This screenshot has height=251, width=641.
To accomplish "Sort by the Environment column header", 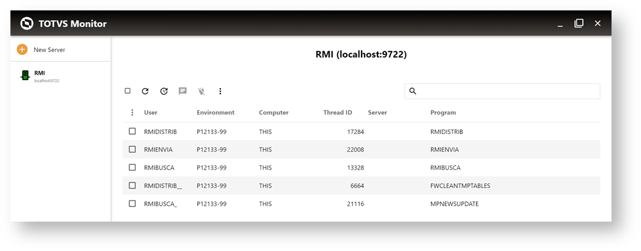I will tap(216, 113).
